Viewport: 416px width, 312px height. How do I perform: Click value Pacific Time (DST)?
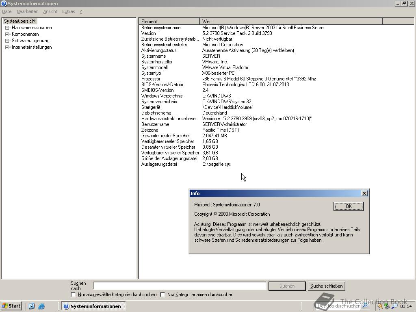221,130
